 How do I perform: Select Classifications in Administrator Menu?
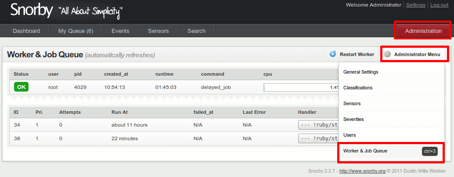click(x=358, y=88)
